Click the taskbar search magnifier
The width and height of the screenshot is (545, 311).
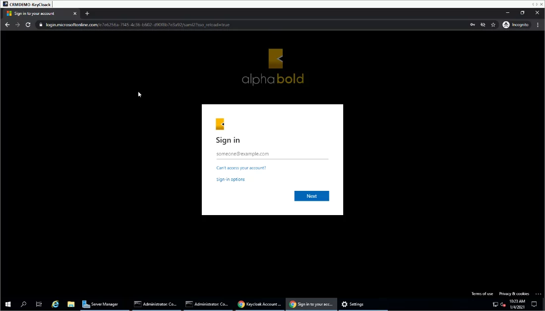click(23, 304)
